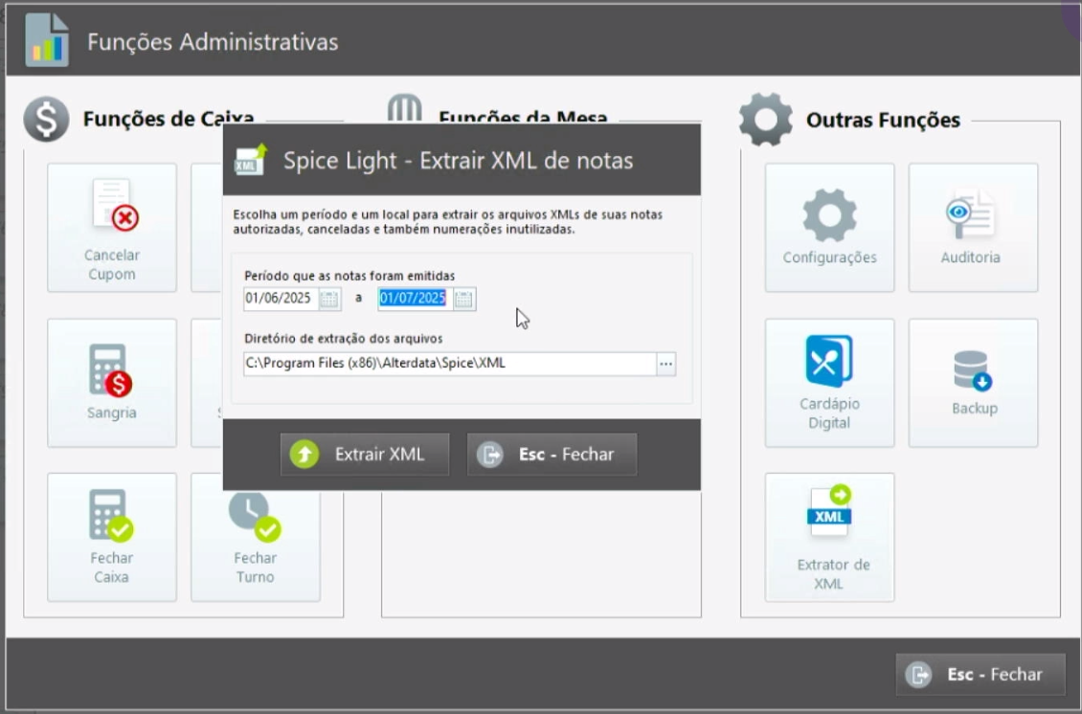The width and height of the screenshot is (1082, 714).
Task: Close the dialog with Esc - Fechar
Action: [552, 454]
